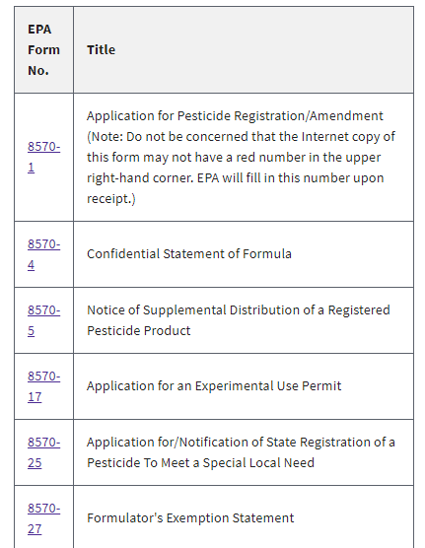
Task: Click the 'this form may not have a red number' line
Action: (234, 157)
